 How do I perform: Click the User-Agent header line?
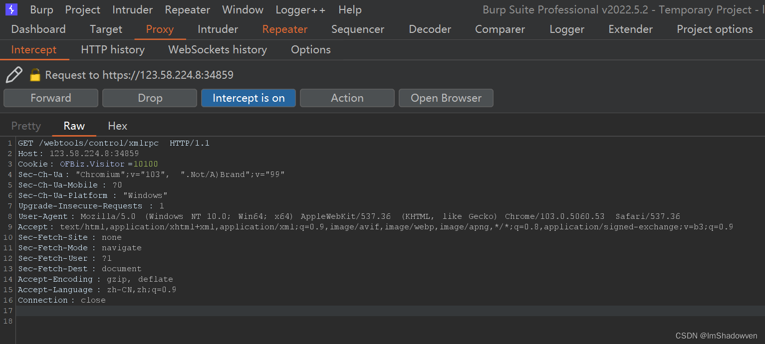[349, 216]
